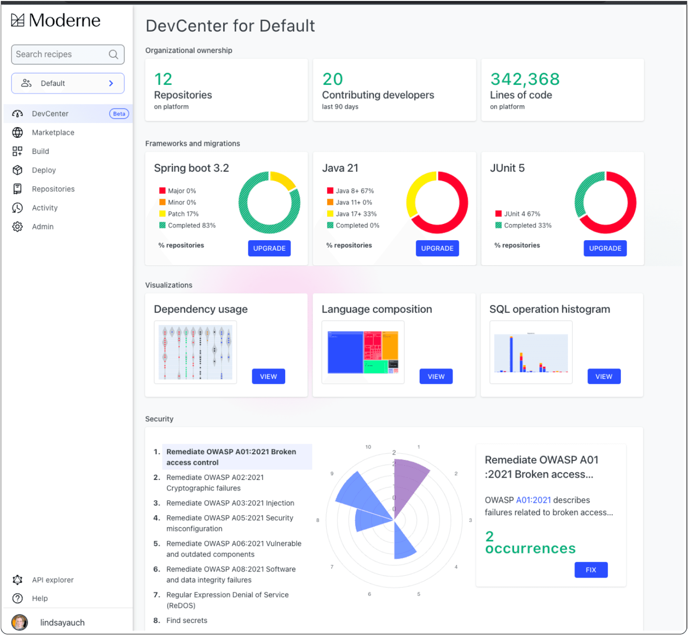Expand the Default organization selector chevron
688x635 pixels.
coord(111,83)
